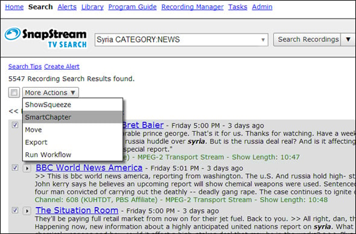Choose Run Workflow menu entry
This screenshot has width=356, height=234.
pos(72,155)
